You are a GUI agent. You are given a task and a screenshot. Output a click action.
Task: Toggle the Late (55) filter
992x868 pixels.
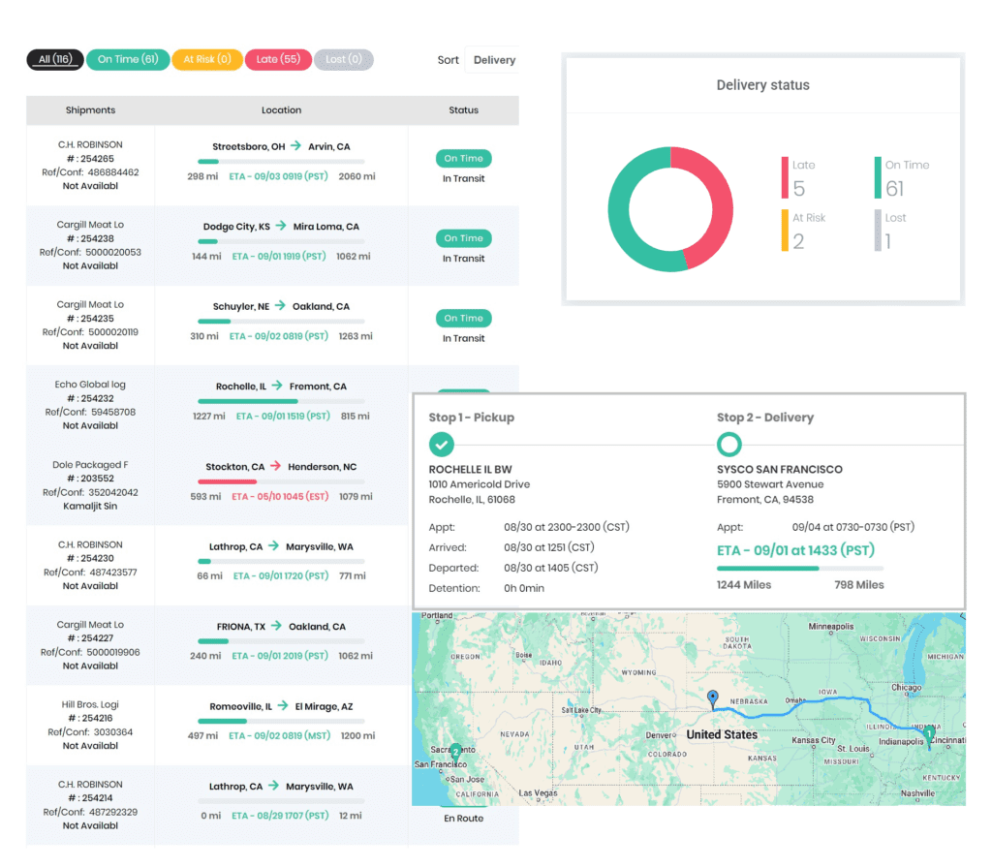[x=278, y=59]
